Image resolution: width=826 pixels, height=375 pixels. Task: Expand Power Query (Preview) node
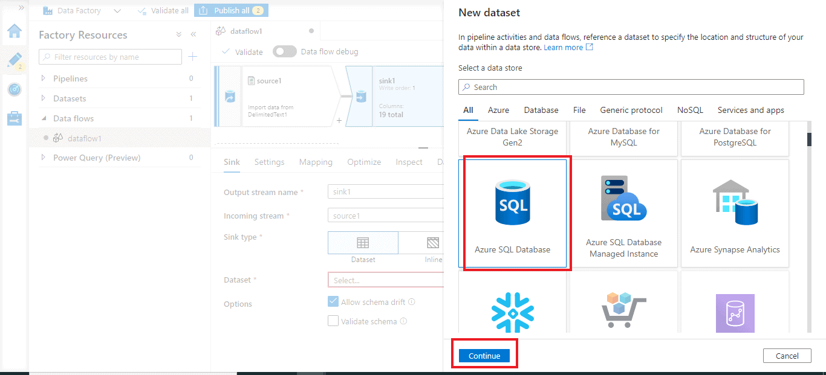[43, 158]
